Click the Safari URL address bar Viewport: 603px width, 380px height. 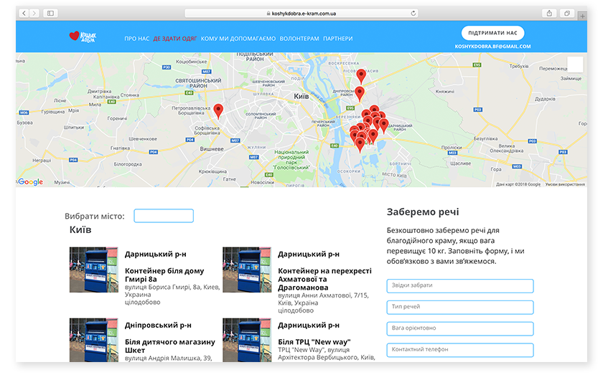point(301,13)
